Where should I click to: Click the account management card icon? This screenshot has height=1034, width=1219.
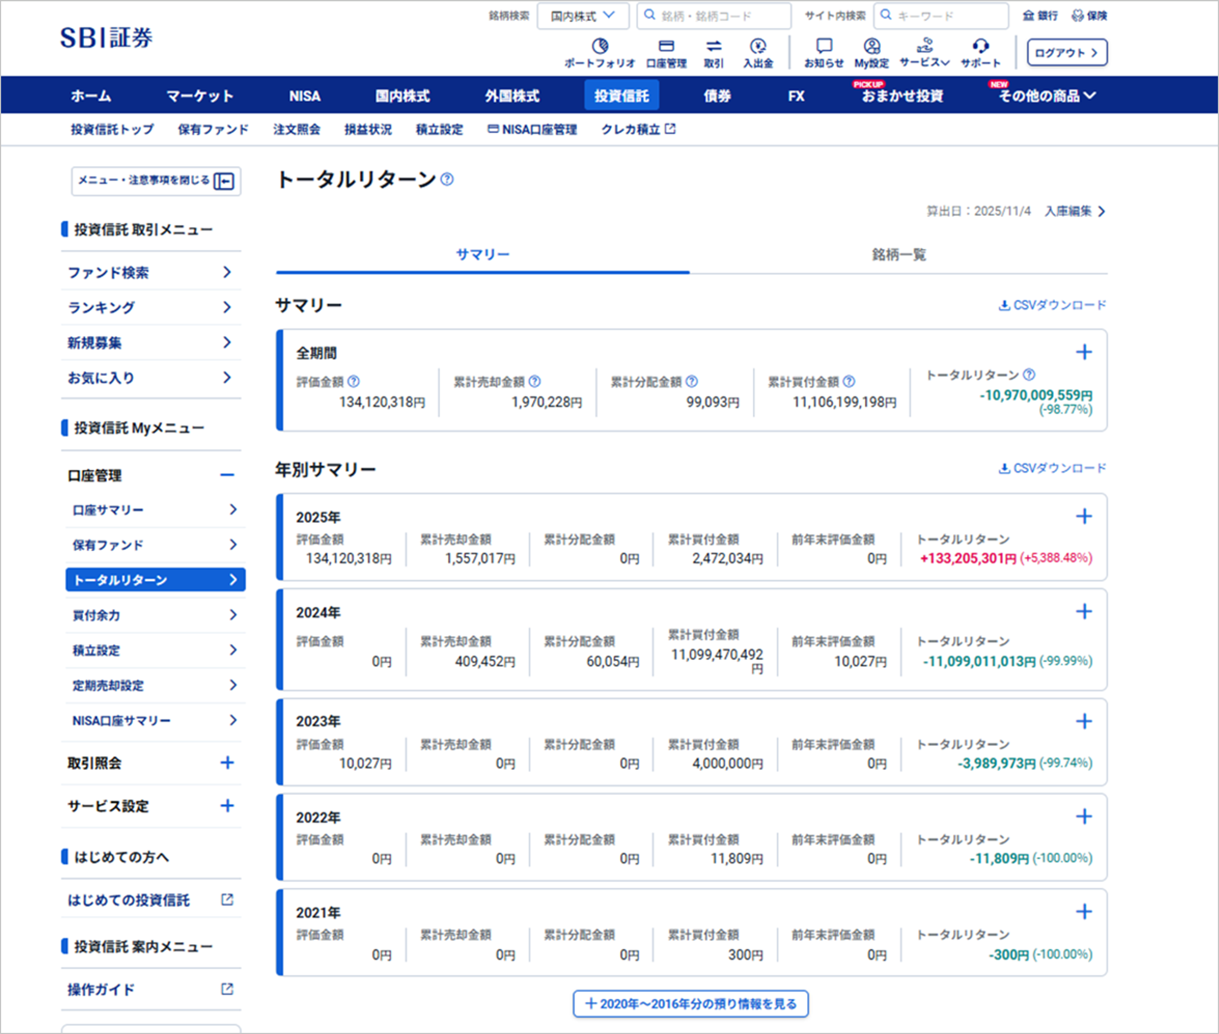(x=666, y=46)
